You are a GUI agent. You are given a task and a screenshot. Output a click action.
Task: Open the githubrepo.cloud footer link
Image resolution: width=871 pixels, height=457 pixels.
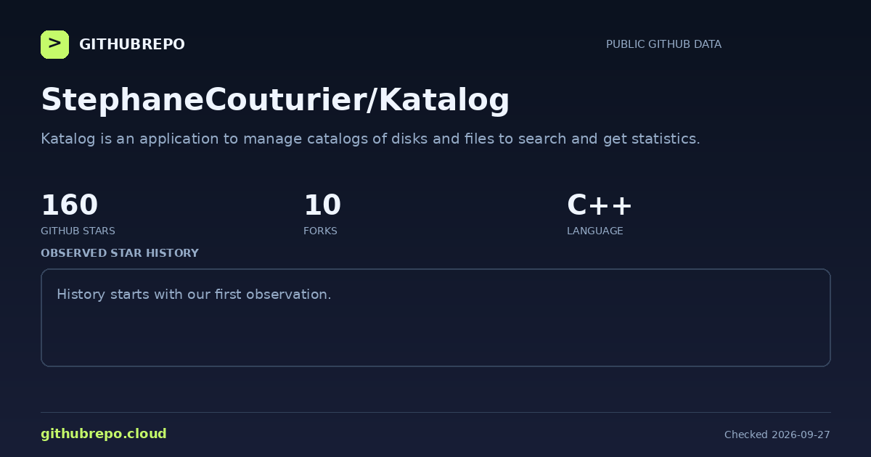coord(104,434)
